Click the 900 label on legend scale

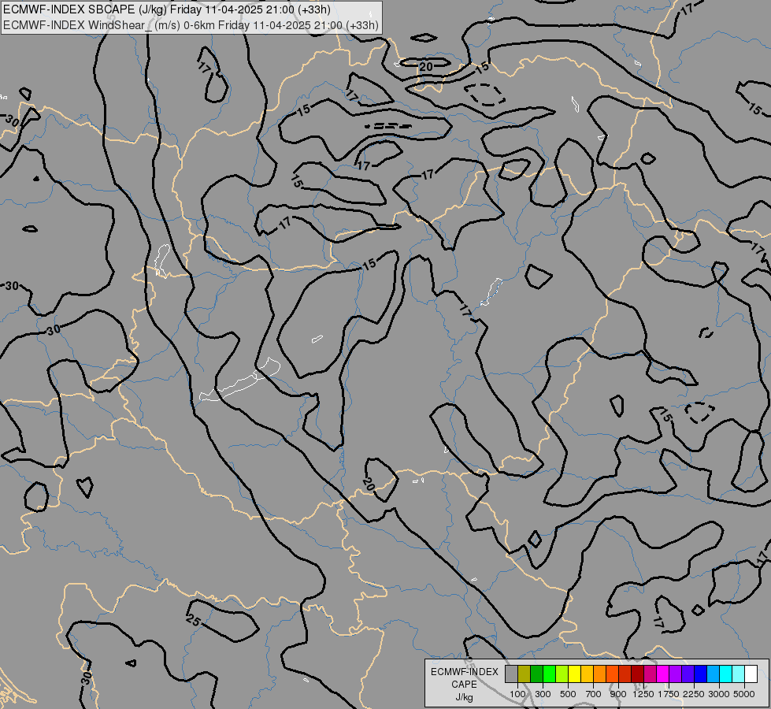click(x=618, y=694)
